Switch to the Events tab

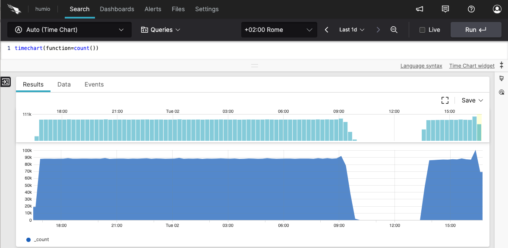point(94,84)
